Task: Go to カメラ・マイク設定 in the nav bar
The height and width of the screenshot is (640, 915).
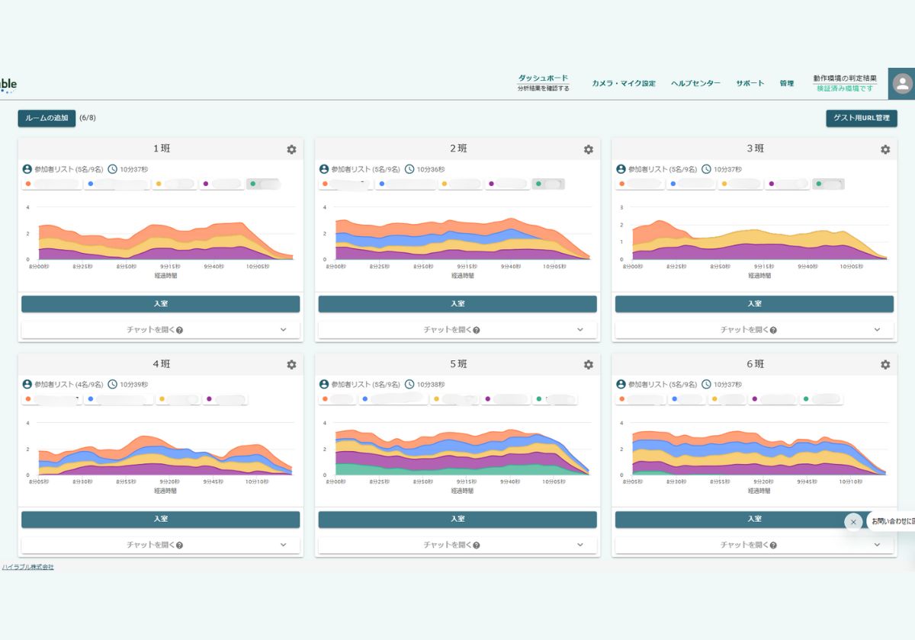Action: [623, 84]
